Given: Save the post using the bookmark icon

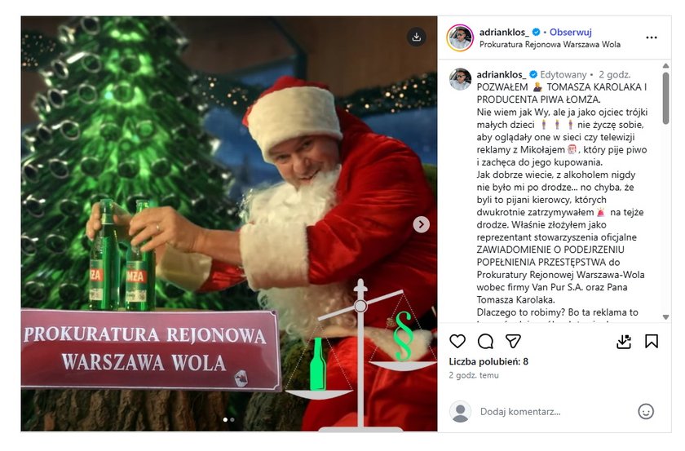Looking at the screenshot, I should click(652, 342).
